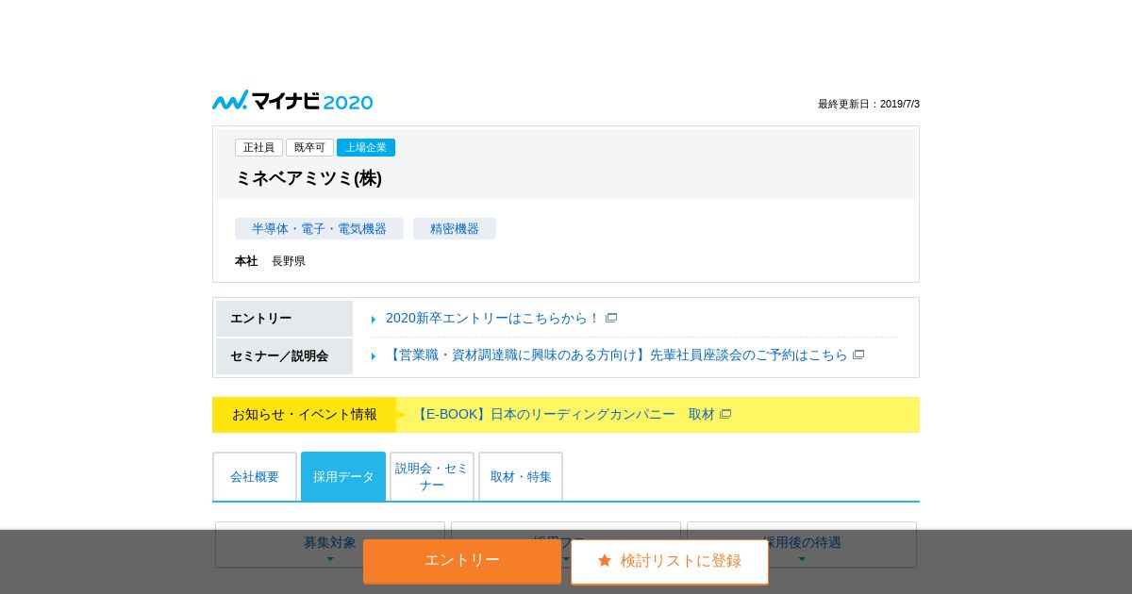Click the セミナー／説明会 row header

[284, 356]
